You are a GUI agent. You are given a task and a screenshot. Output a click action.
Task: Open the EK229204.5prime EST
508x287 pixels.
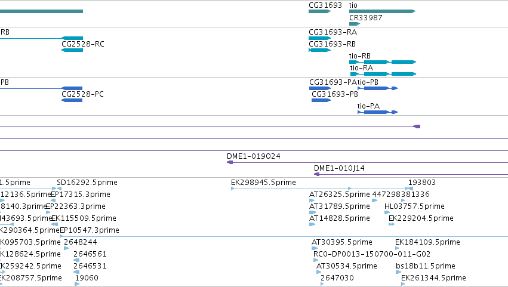(x=392, y=224)
